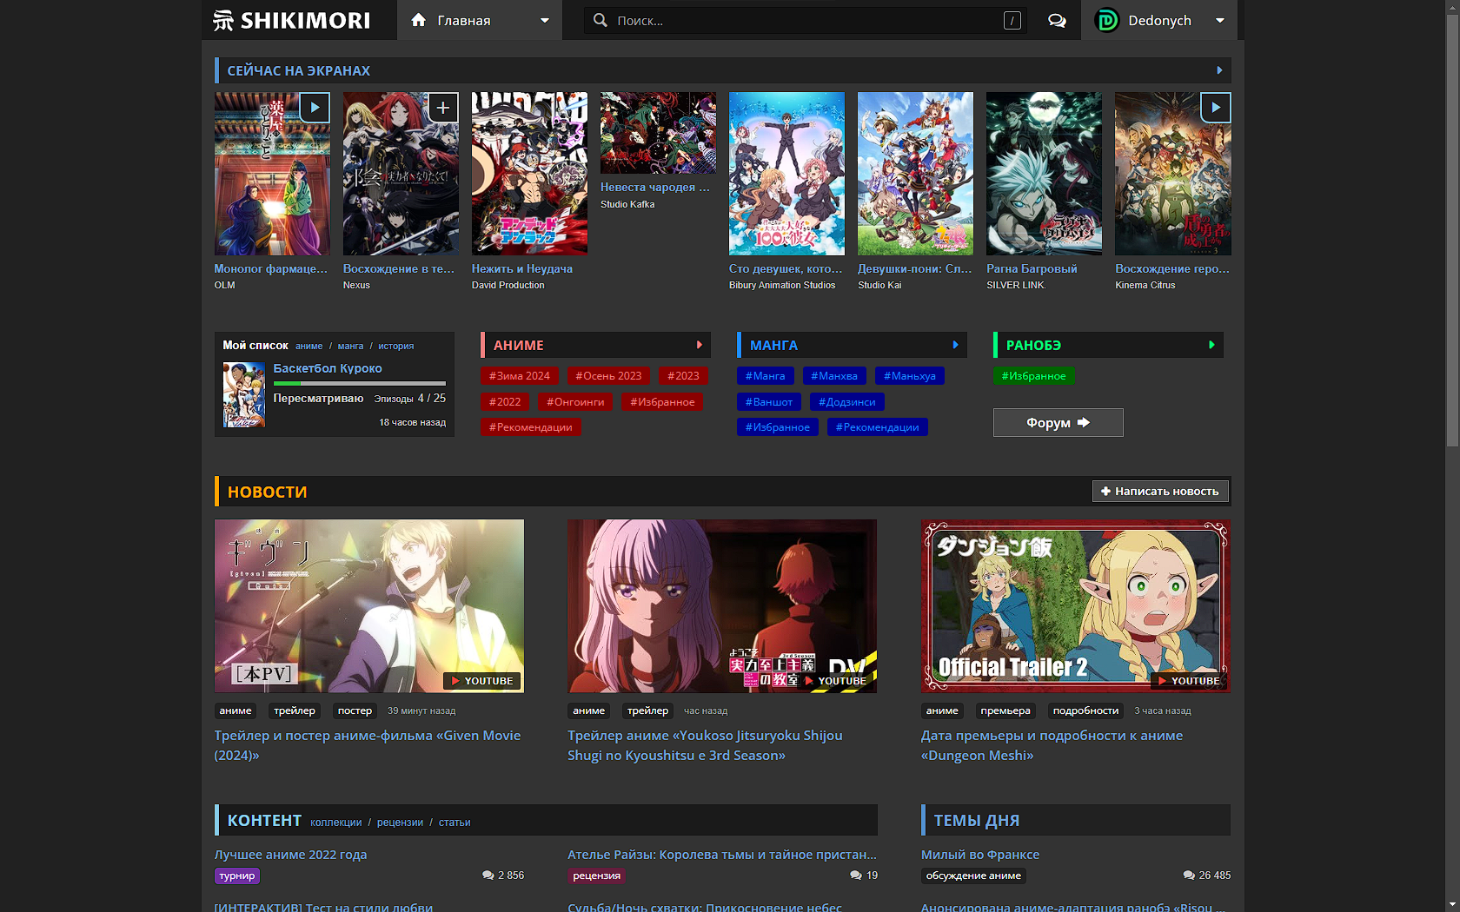Click the Написать новость button
The width and height of the screenshot is (1460, 912).
pyautogui.click(x=1160, y=492)
